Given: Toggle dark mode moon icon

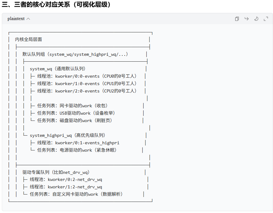Looking at the screenshot, I should point(256,19).
